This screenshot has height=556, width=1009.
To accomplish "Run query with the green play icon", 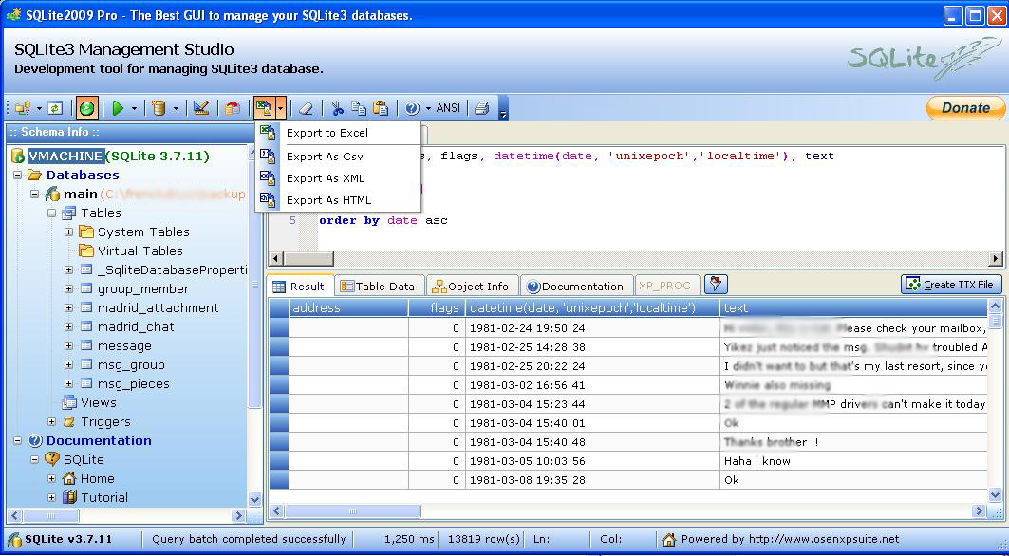I will (x=118, y=108).
